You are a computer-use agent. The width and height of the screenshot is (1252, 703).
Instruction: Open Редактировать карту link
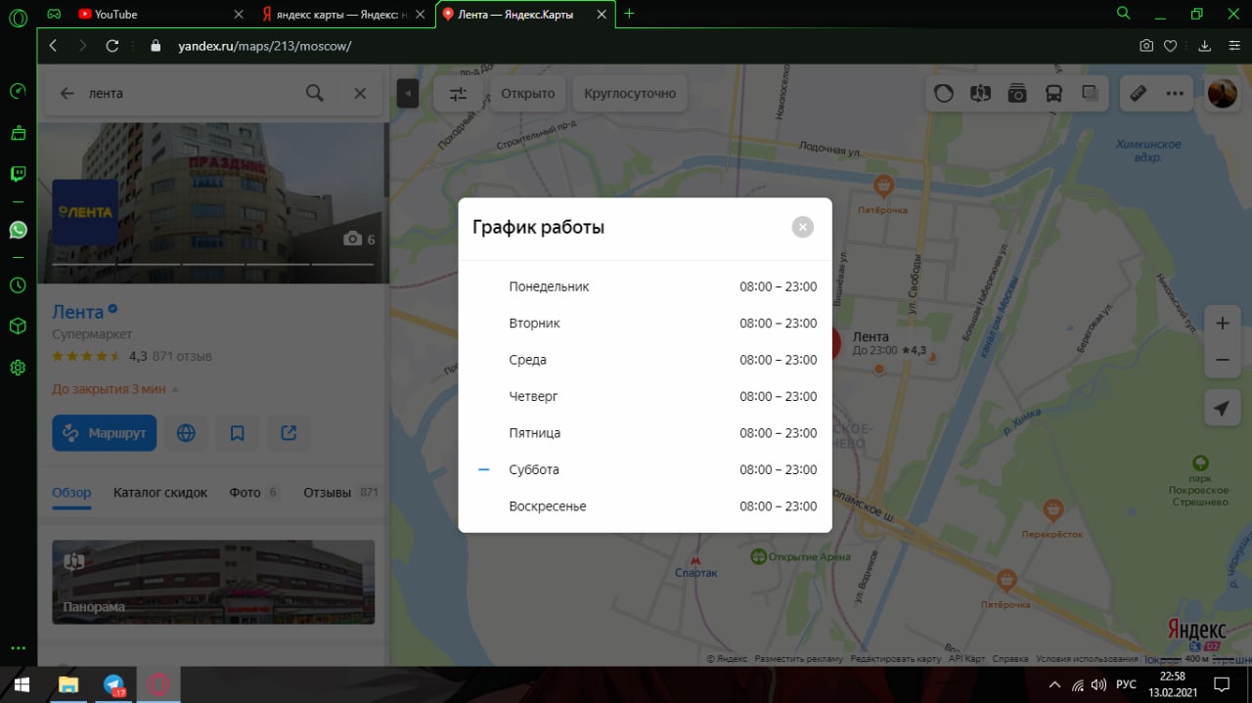(x=896, y=659)
